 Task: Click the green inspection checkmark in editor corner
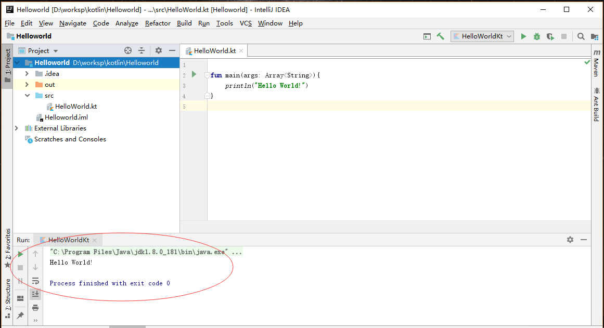[587, 62]
